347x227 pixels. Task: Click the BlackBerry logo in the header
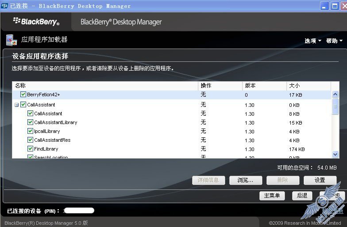36,21
